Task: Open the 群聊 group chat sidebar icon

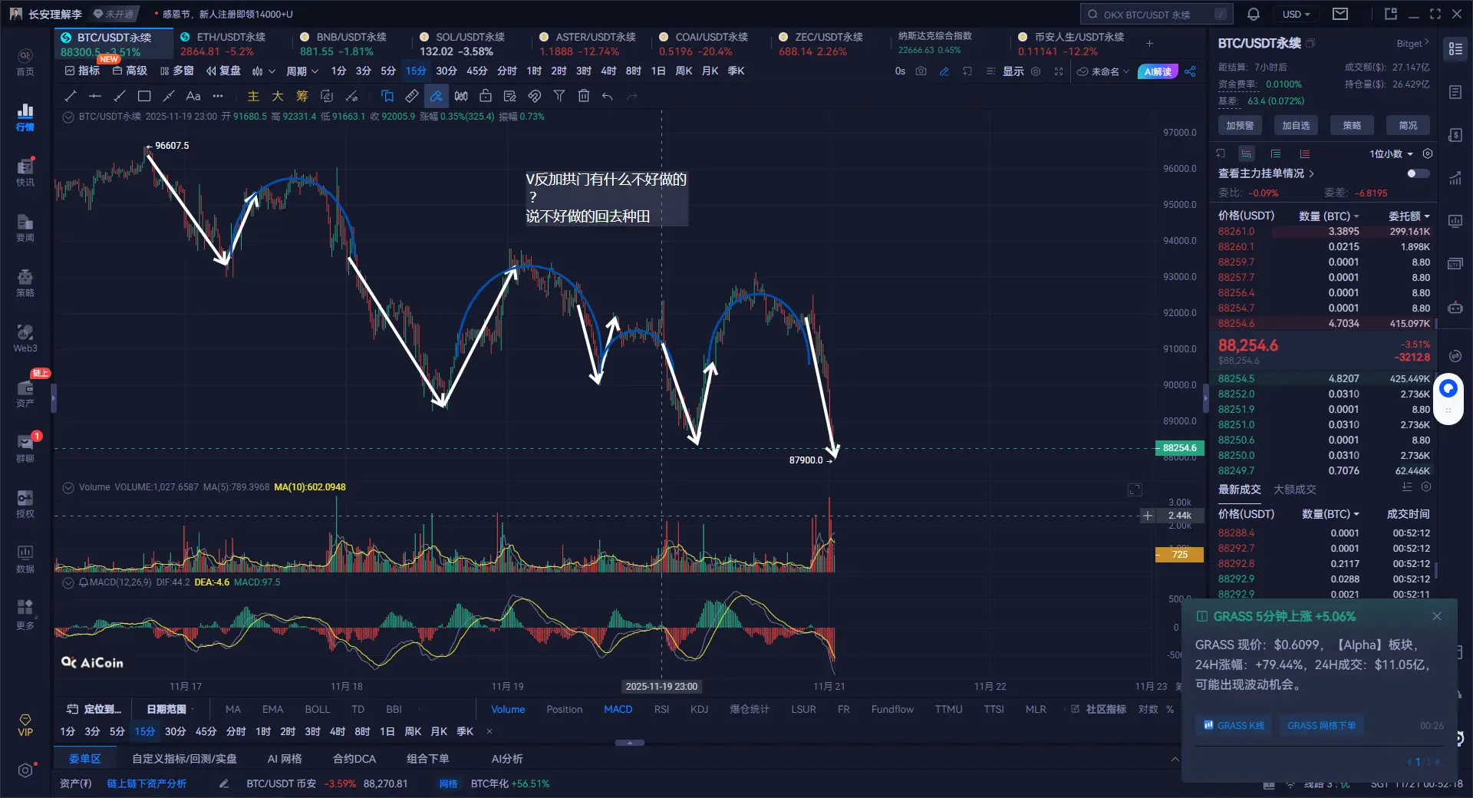Action: (x=25, y=449)
